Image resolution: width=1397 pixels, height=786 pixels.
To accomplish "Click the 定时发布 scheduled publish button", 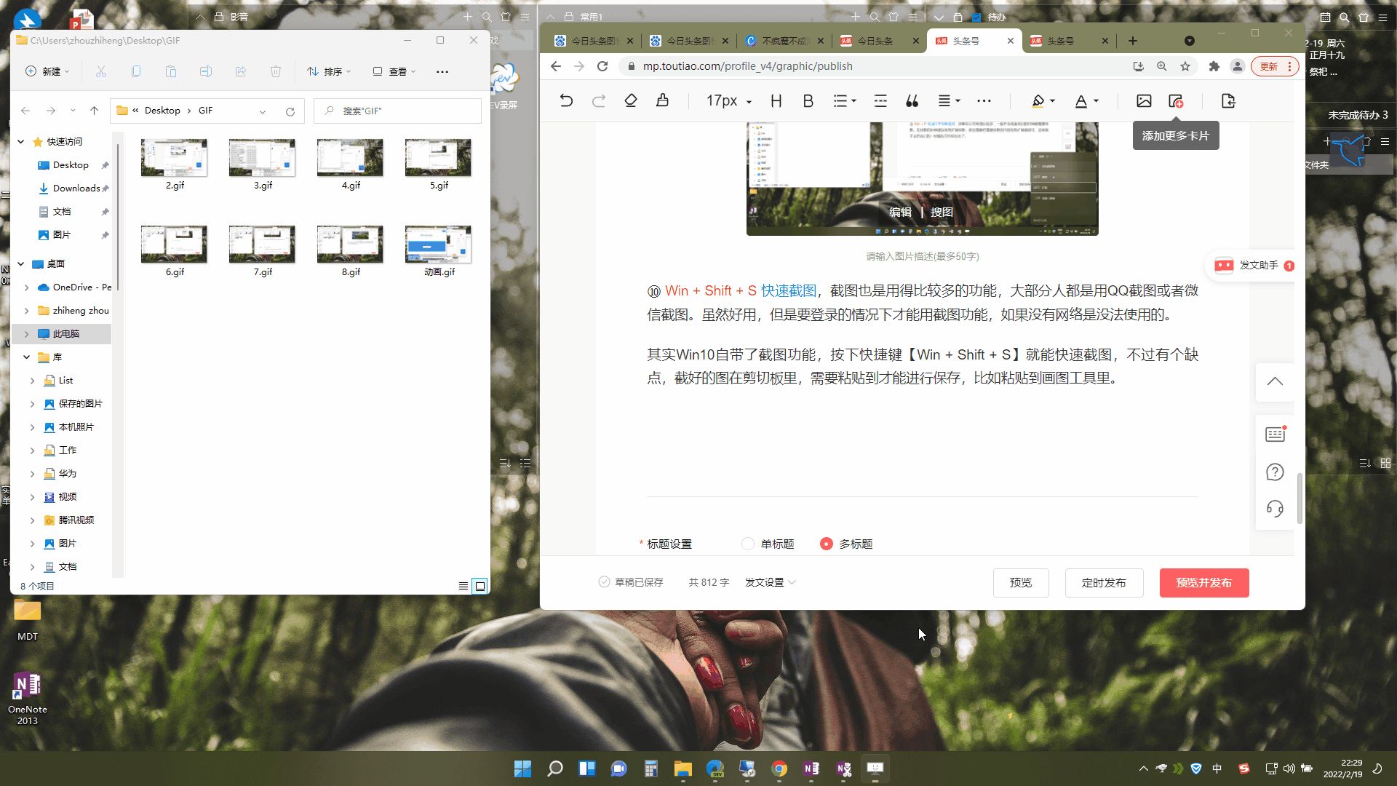I will click(x=1104, y=582).
